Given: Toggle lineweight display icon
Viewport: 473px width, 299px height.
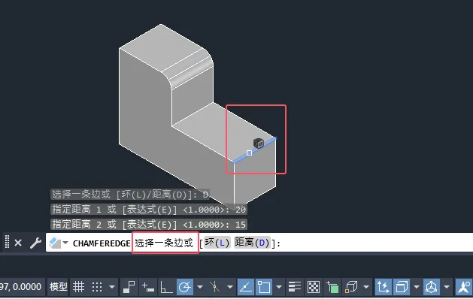Looking at the screenshot, I should [294, 287].
